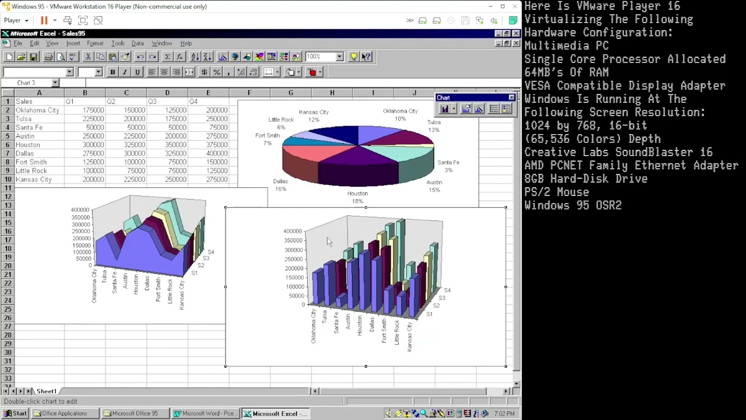Switch to Microsoft Office 95 taskbar button
Screen dimensions: 746x420
pos(135,414)
